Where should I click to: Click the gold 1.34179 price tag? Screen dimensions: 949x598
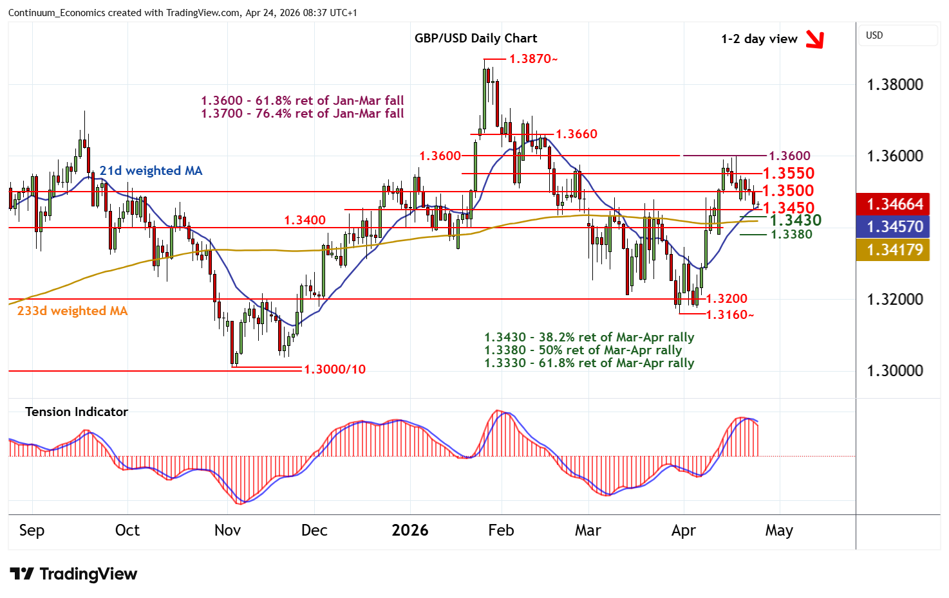(x=893, y=249)
